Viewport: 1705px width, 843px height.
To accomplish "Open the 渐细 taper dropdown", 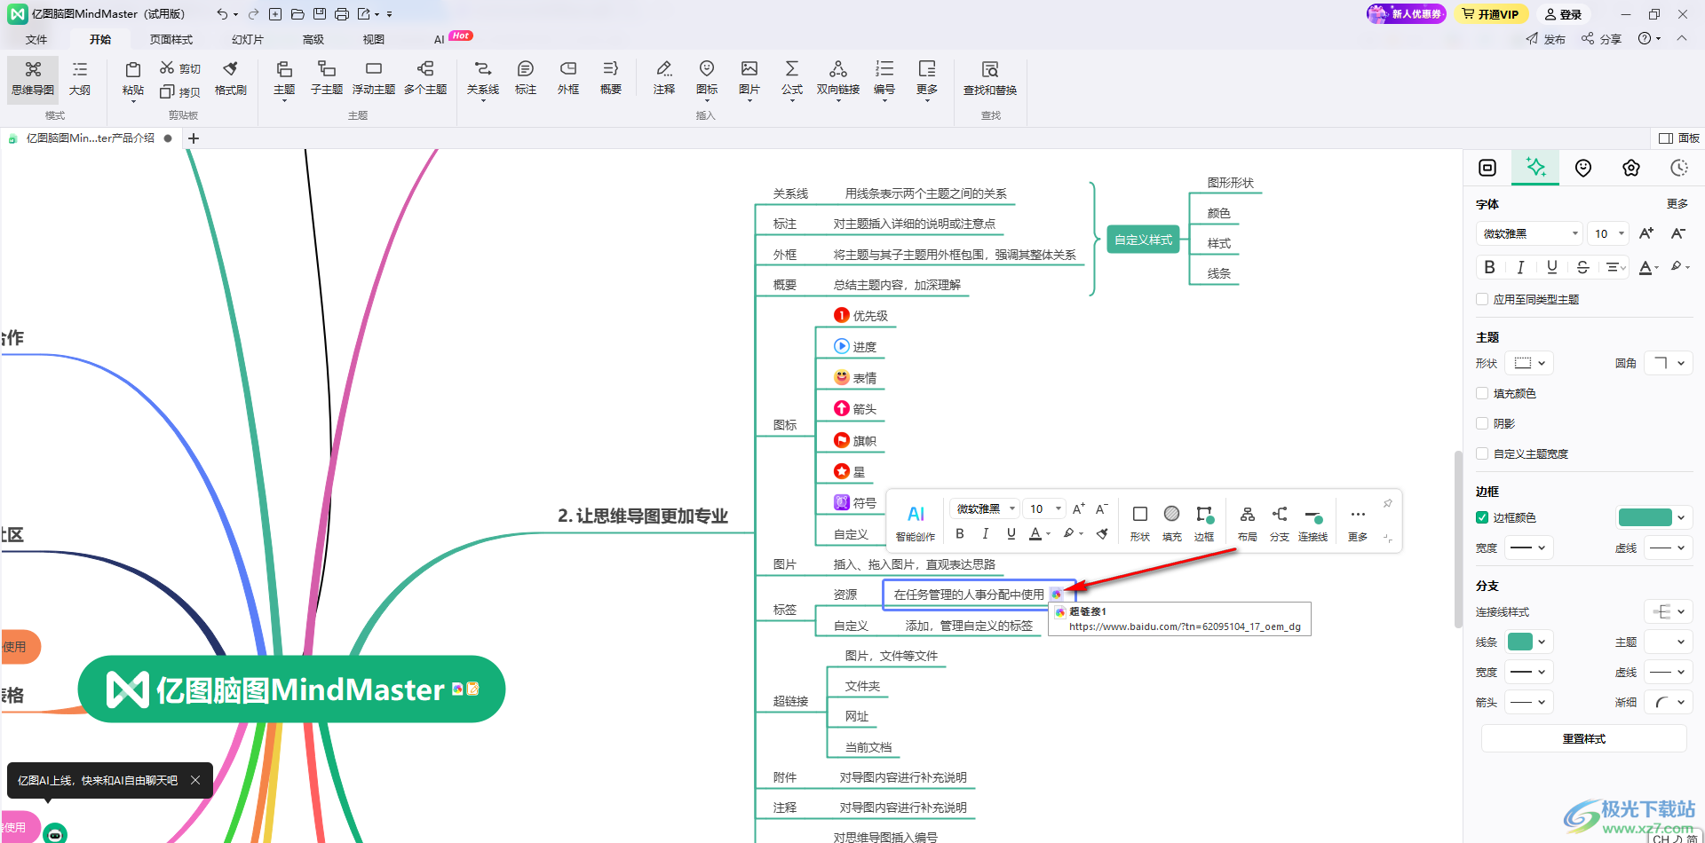I will pyautogui.click(x=1669, y=702).
